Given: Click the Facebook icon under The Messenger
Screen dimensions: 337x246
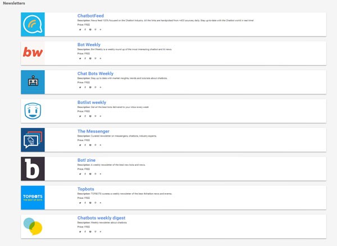Looking at the screenshot, I should click(x=85, y=145).
